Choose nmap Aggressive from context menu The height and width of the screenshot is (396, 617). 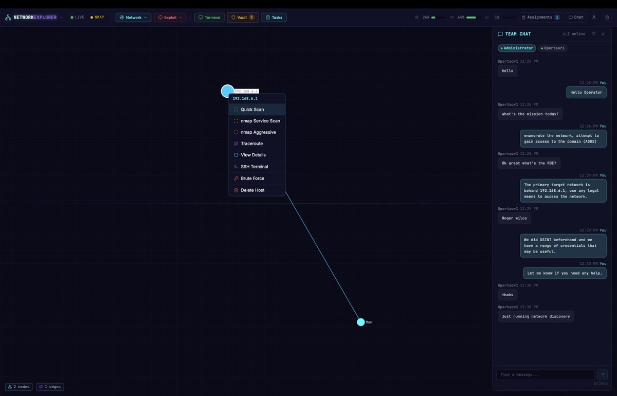[x=257, y=132]
